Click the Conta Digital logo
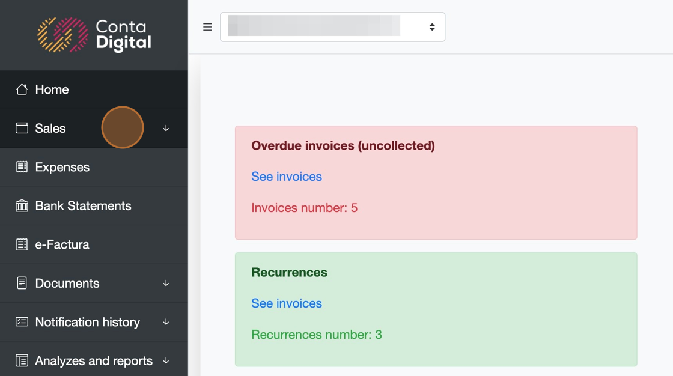 (94, 35)
